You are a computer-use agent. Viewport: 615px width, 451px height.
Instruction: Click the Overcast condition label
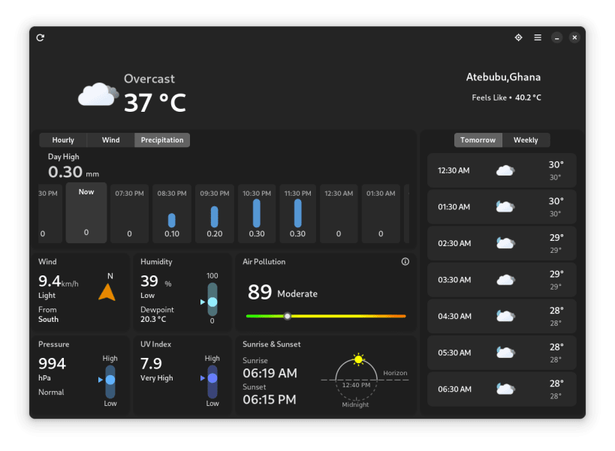click(149, 79)
